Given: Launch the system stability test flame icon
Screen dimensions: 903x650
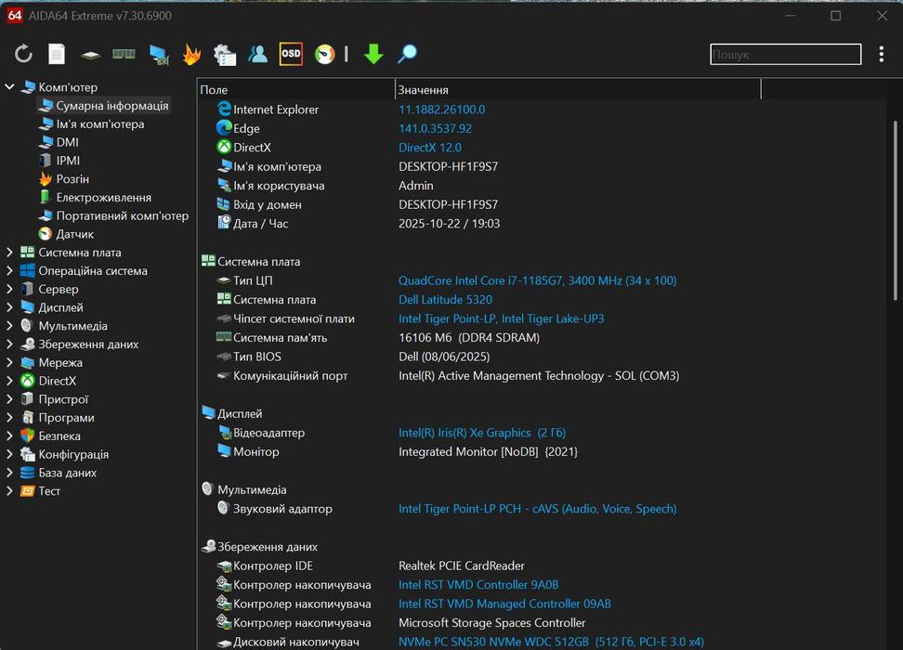Looking at the screenshot, I should [x=191, y=55].
